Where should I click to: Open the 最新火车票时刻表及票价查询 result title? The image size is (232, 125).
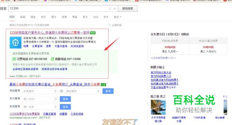[x=55, y=85]
